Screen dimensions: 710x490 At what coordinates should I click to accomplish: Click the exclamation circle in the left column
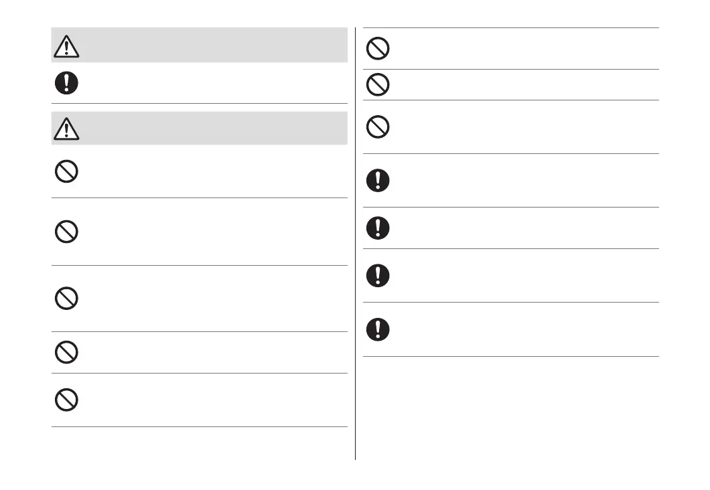[66, 83]
